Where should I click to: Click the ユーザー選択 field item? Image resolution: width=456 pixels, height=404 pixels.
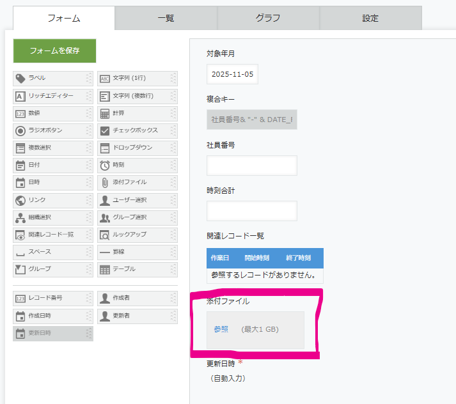[137, 200]
